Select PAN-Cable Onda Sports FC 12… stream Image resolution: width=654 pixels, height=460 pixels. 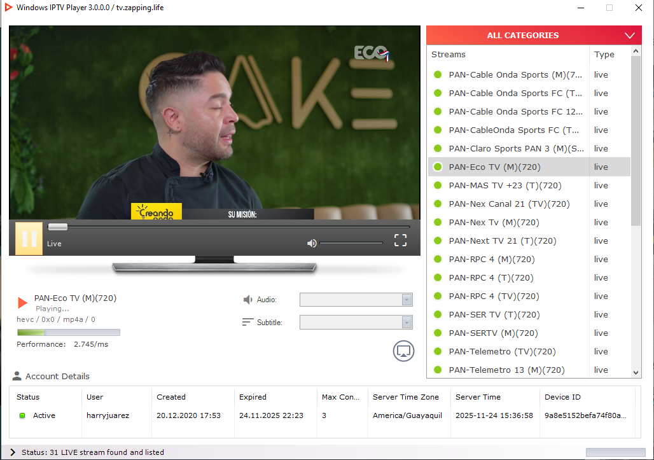(529, 111)
